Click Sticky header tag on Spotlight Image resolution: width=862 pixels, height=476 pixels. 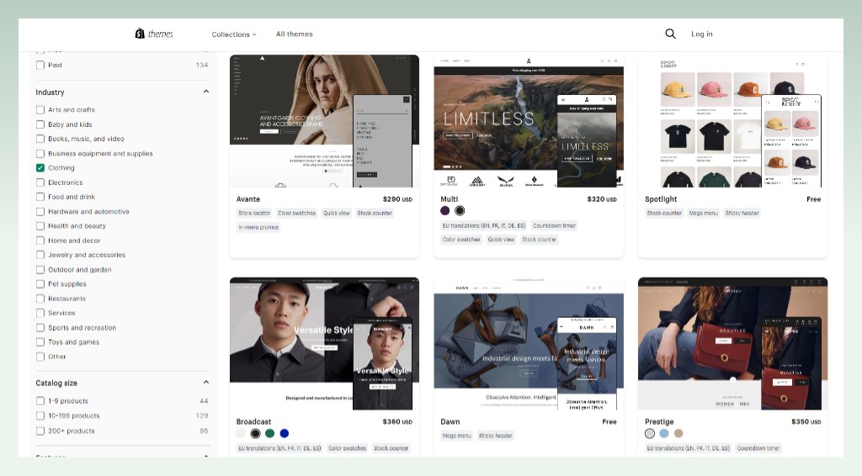742,213
